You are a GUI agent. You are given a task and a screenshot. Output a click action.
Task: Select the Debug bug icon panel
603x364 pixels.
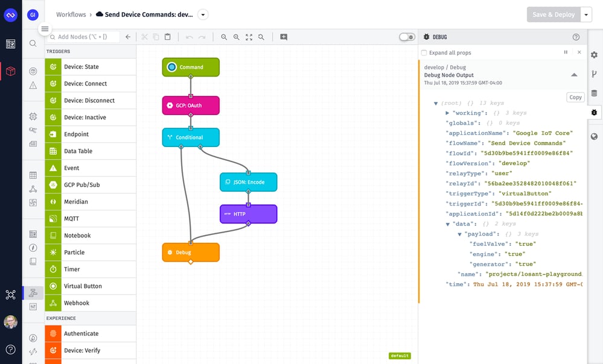coord(594,113)
